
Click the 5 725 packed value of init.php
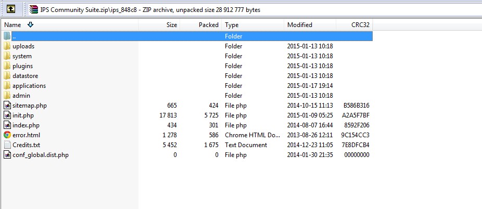click(x=211, y=115)
